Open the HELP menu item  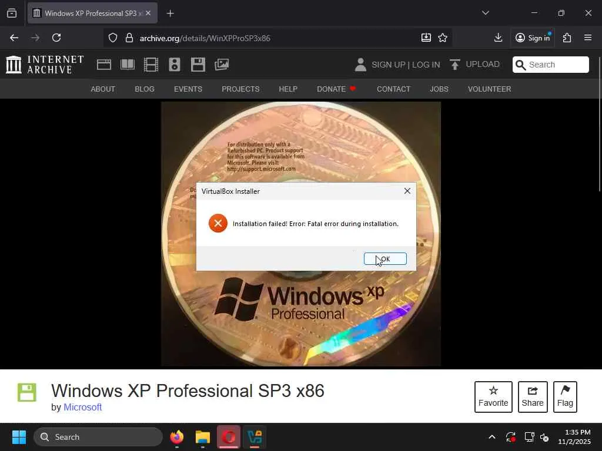point(288,89)
